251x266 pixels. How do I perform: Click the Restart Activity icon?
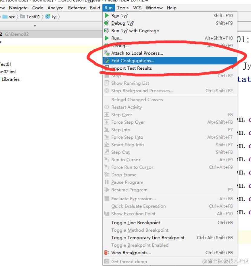click(107, 107)
